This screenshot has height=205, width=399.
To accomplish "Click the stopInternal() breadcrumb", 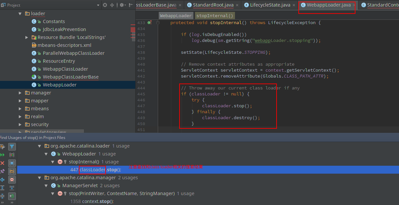I will [x=214, y=16].
